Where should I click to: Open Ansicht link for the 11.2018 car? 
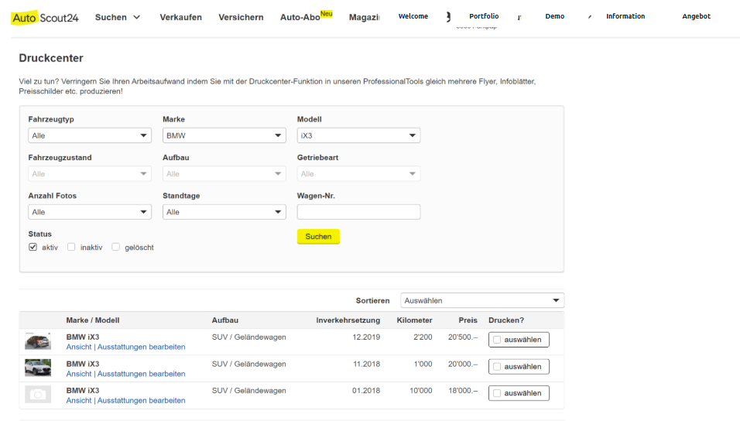click(79, 374)
